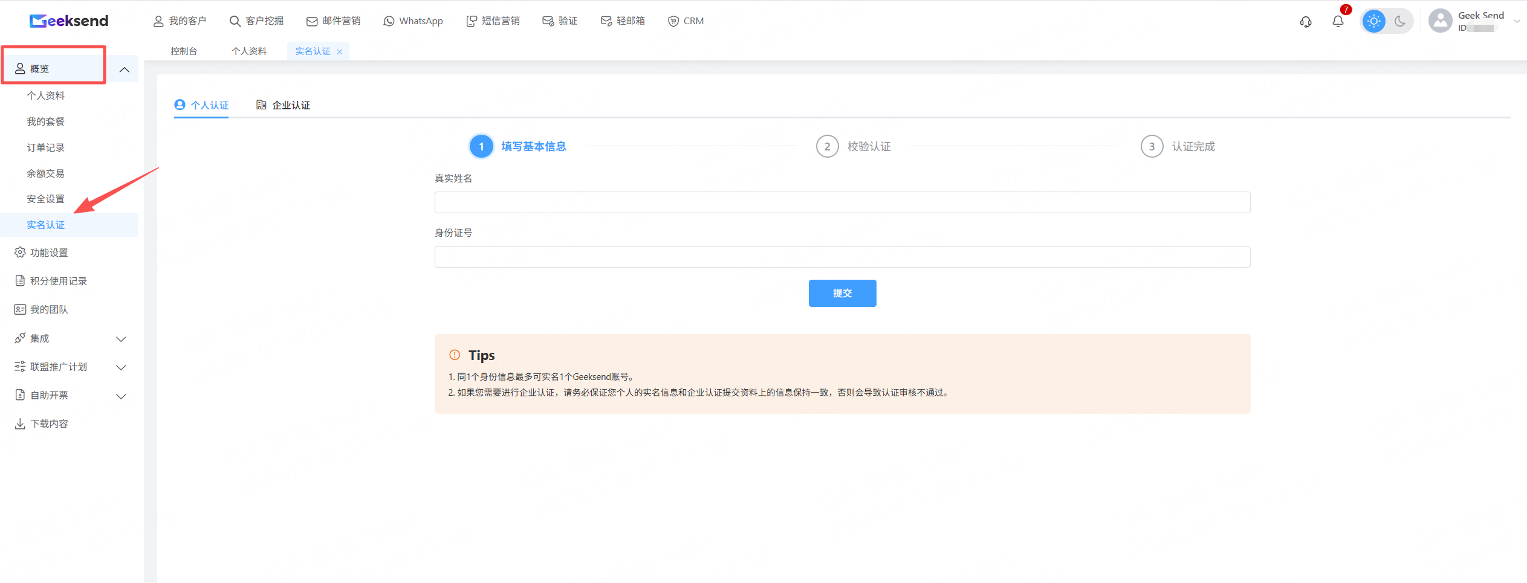The image size is (1527, 583).
Task: Open 我的套餐 in the sidebar
Action: 45,121
